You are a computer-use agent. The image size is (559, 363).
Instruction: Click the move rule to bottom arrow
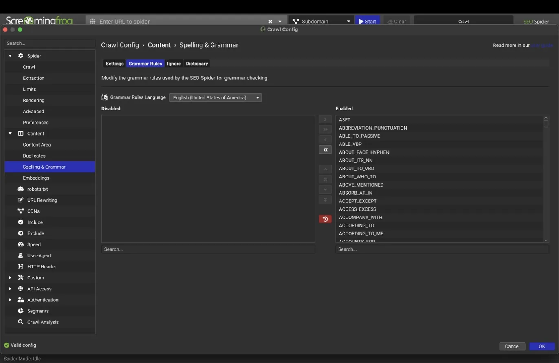point(325,200)
